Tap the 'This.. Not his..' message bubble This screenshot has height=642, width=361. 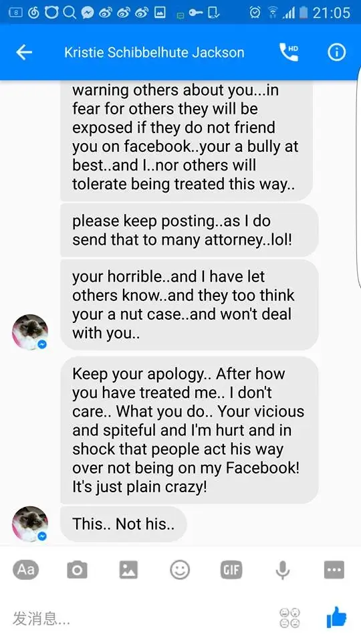pyautogui.click(x=124, y=524)
